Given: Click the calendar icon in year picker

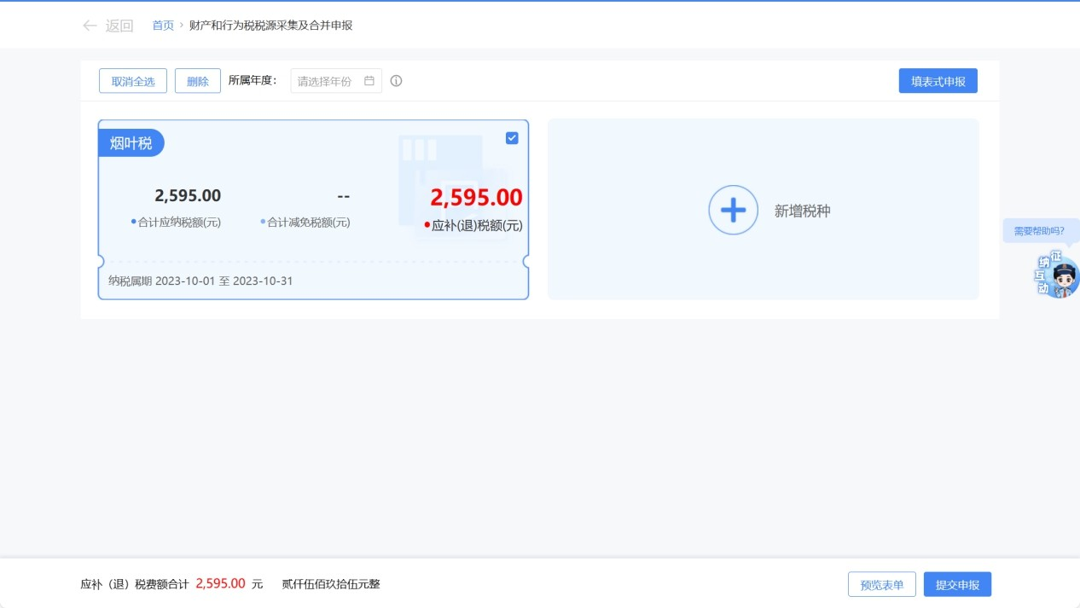Looking at the screenshot, I should click(x=369, y=81).
